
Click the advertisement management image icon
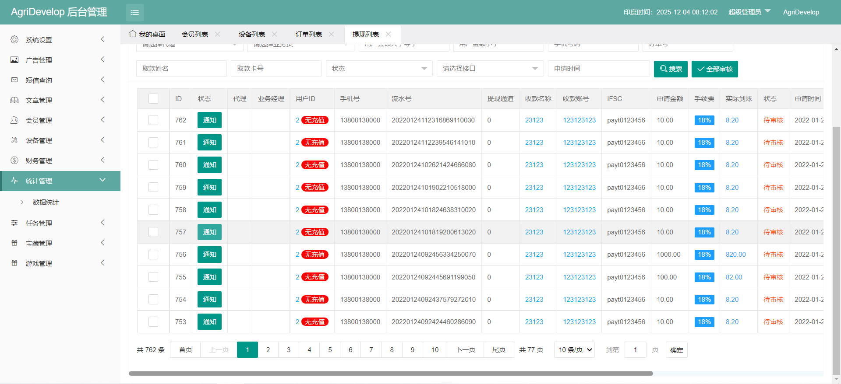pyautogui.click(x=14, y=60)
